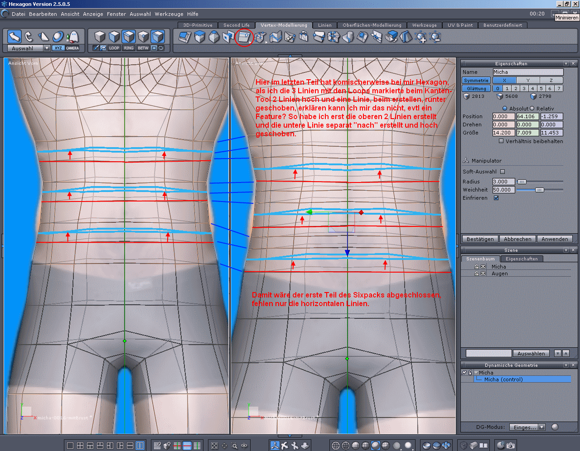
Task: Click the Bestätigen button
Action: 480,239
